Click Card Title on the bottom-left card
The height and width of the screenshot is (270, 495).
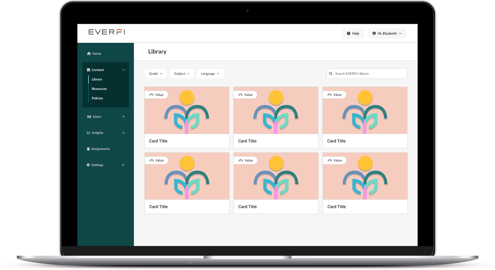[x=159, y=207]
